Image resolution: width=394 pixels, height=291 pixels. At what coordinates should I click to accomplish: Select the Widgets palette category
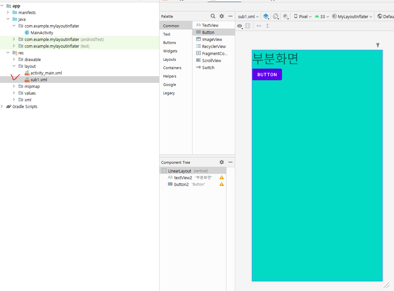176,51
